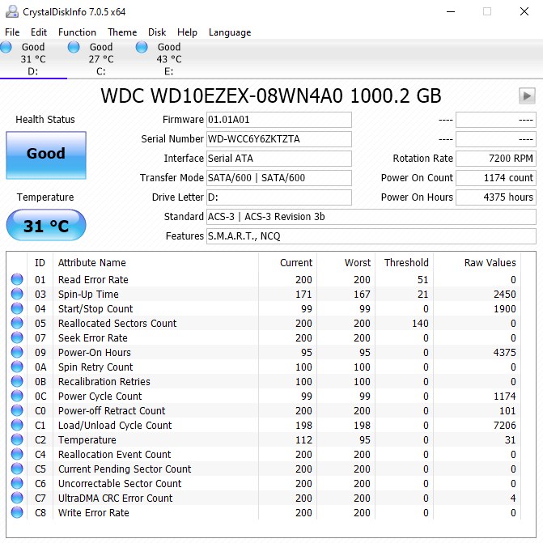This screenshot has width=543, height=543.
Task: Click status orb for Seek Error Rate
Action: (17, 337)
